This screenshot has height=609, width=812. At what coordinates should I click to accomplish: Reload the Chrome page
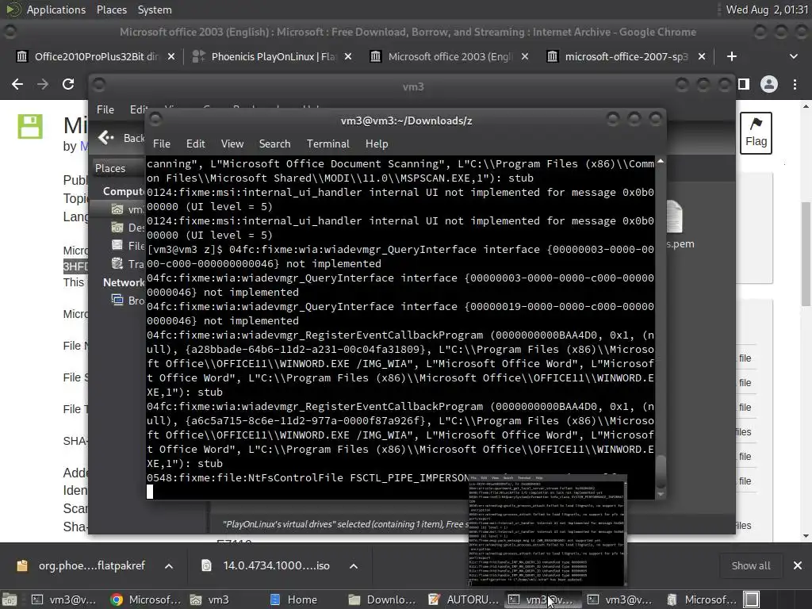tap(68, 84)
